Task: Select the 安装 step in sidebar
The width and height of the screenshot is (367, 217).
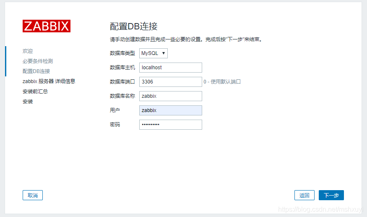Action: (28, 102)
